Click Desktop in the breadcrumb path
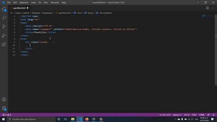 [36, 13]
